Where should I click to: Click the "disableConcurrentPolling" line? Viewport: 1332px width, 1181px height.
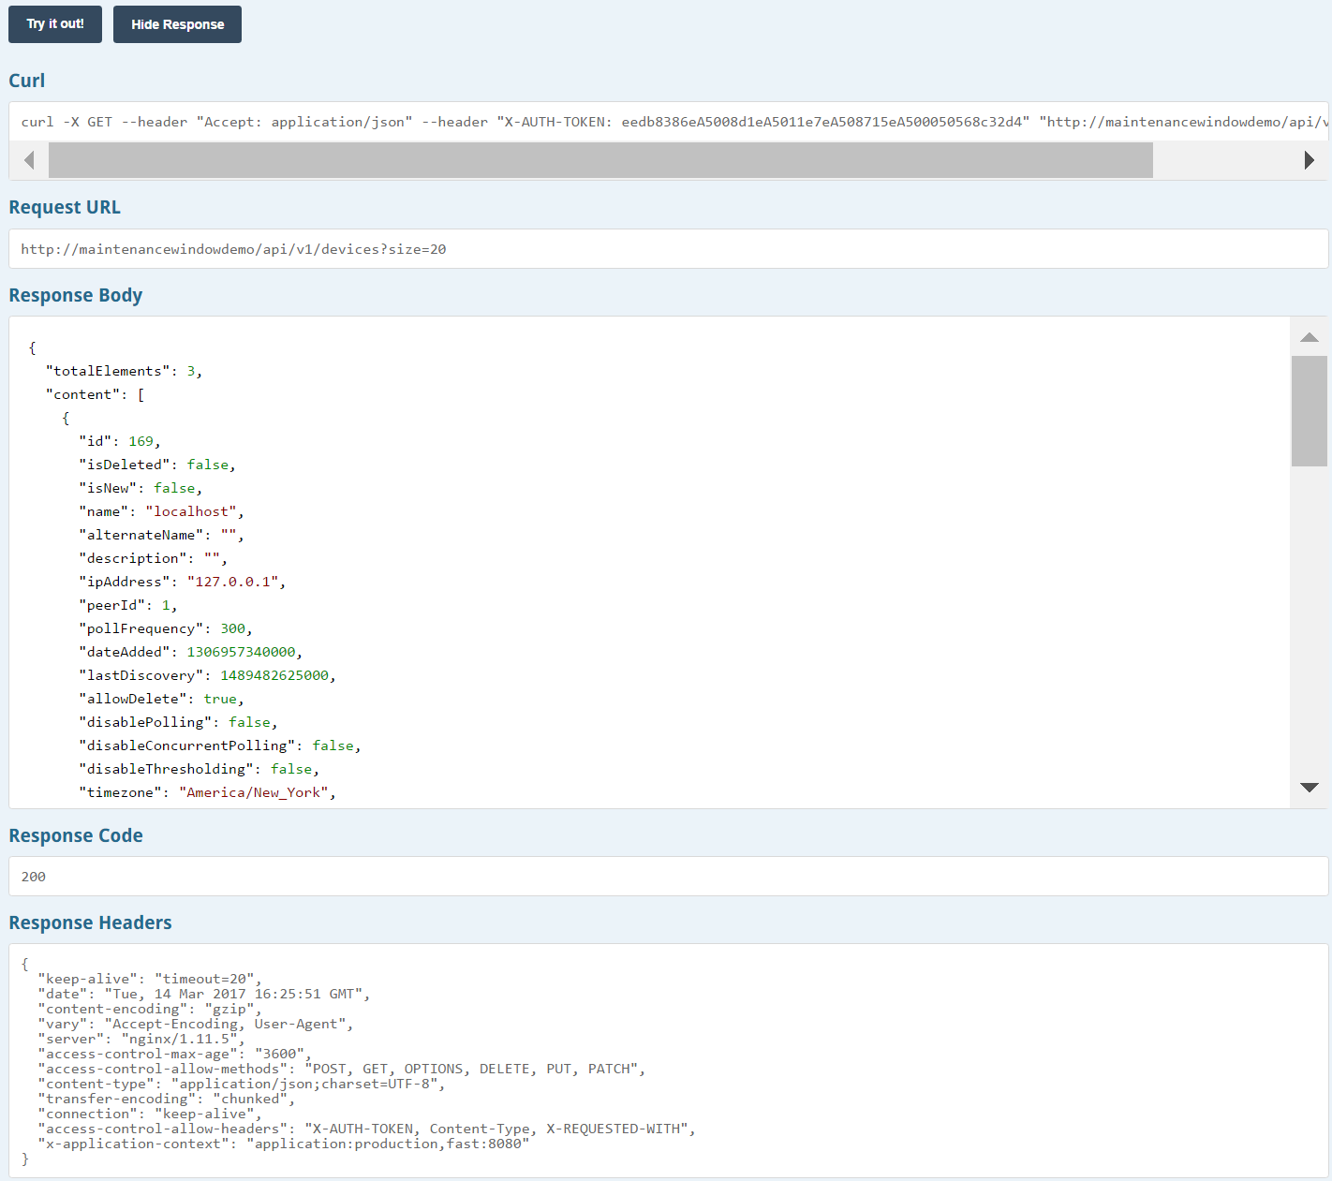220,746
